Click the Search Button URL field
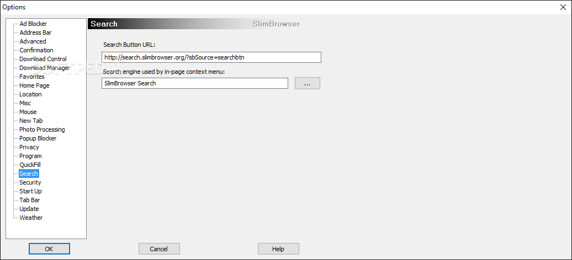Image resolution: width=572 pixels, height=260 pixels. [x=211, y=57]
